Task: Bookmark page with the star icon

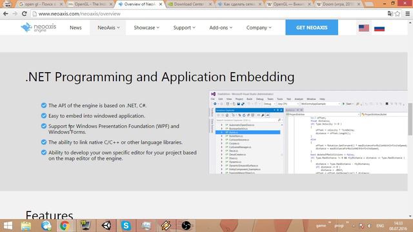Action: click(398, 14)
